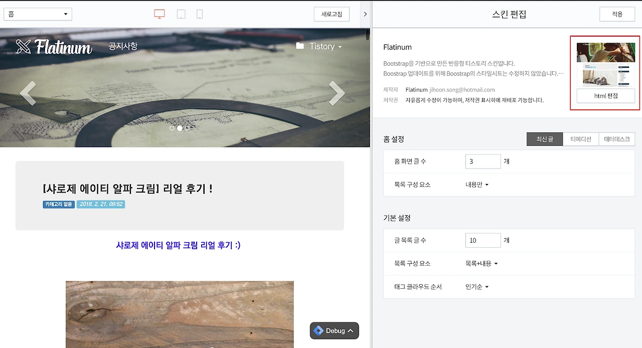Select the second carousel indicator dot
Image resolution: width=642 pixels, height=348 pixels.
(x=180, y=128)
